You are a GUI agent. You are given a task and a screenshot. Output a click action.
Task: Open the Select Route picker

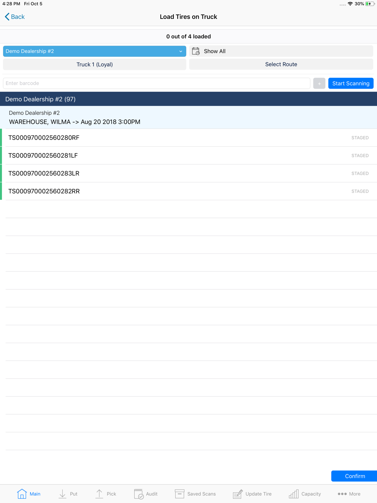pyautogui.click(x=281, y=64)
